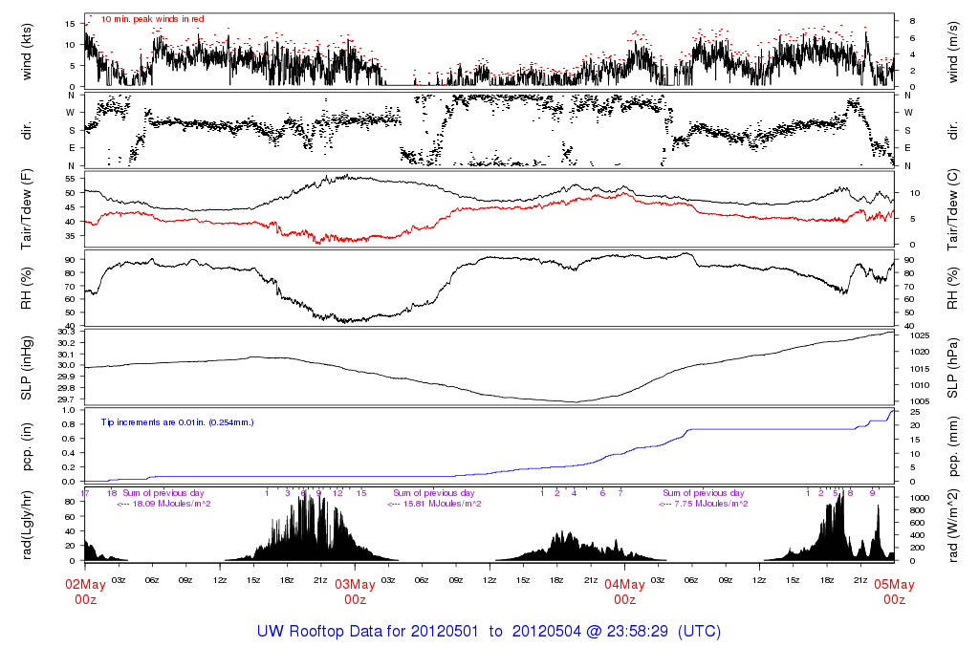Click the "29.7" tick on the SLP axis
979x669 pixels.
click(66, 399)
